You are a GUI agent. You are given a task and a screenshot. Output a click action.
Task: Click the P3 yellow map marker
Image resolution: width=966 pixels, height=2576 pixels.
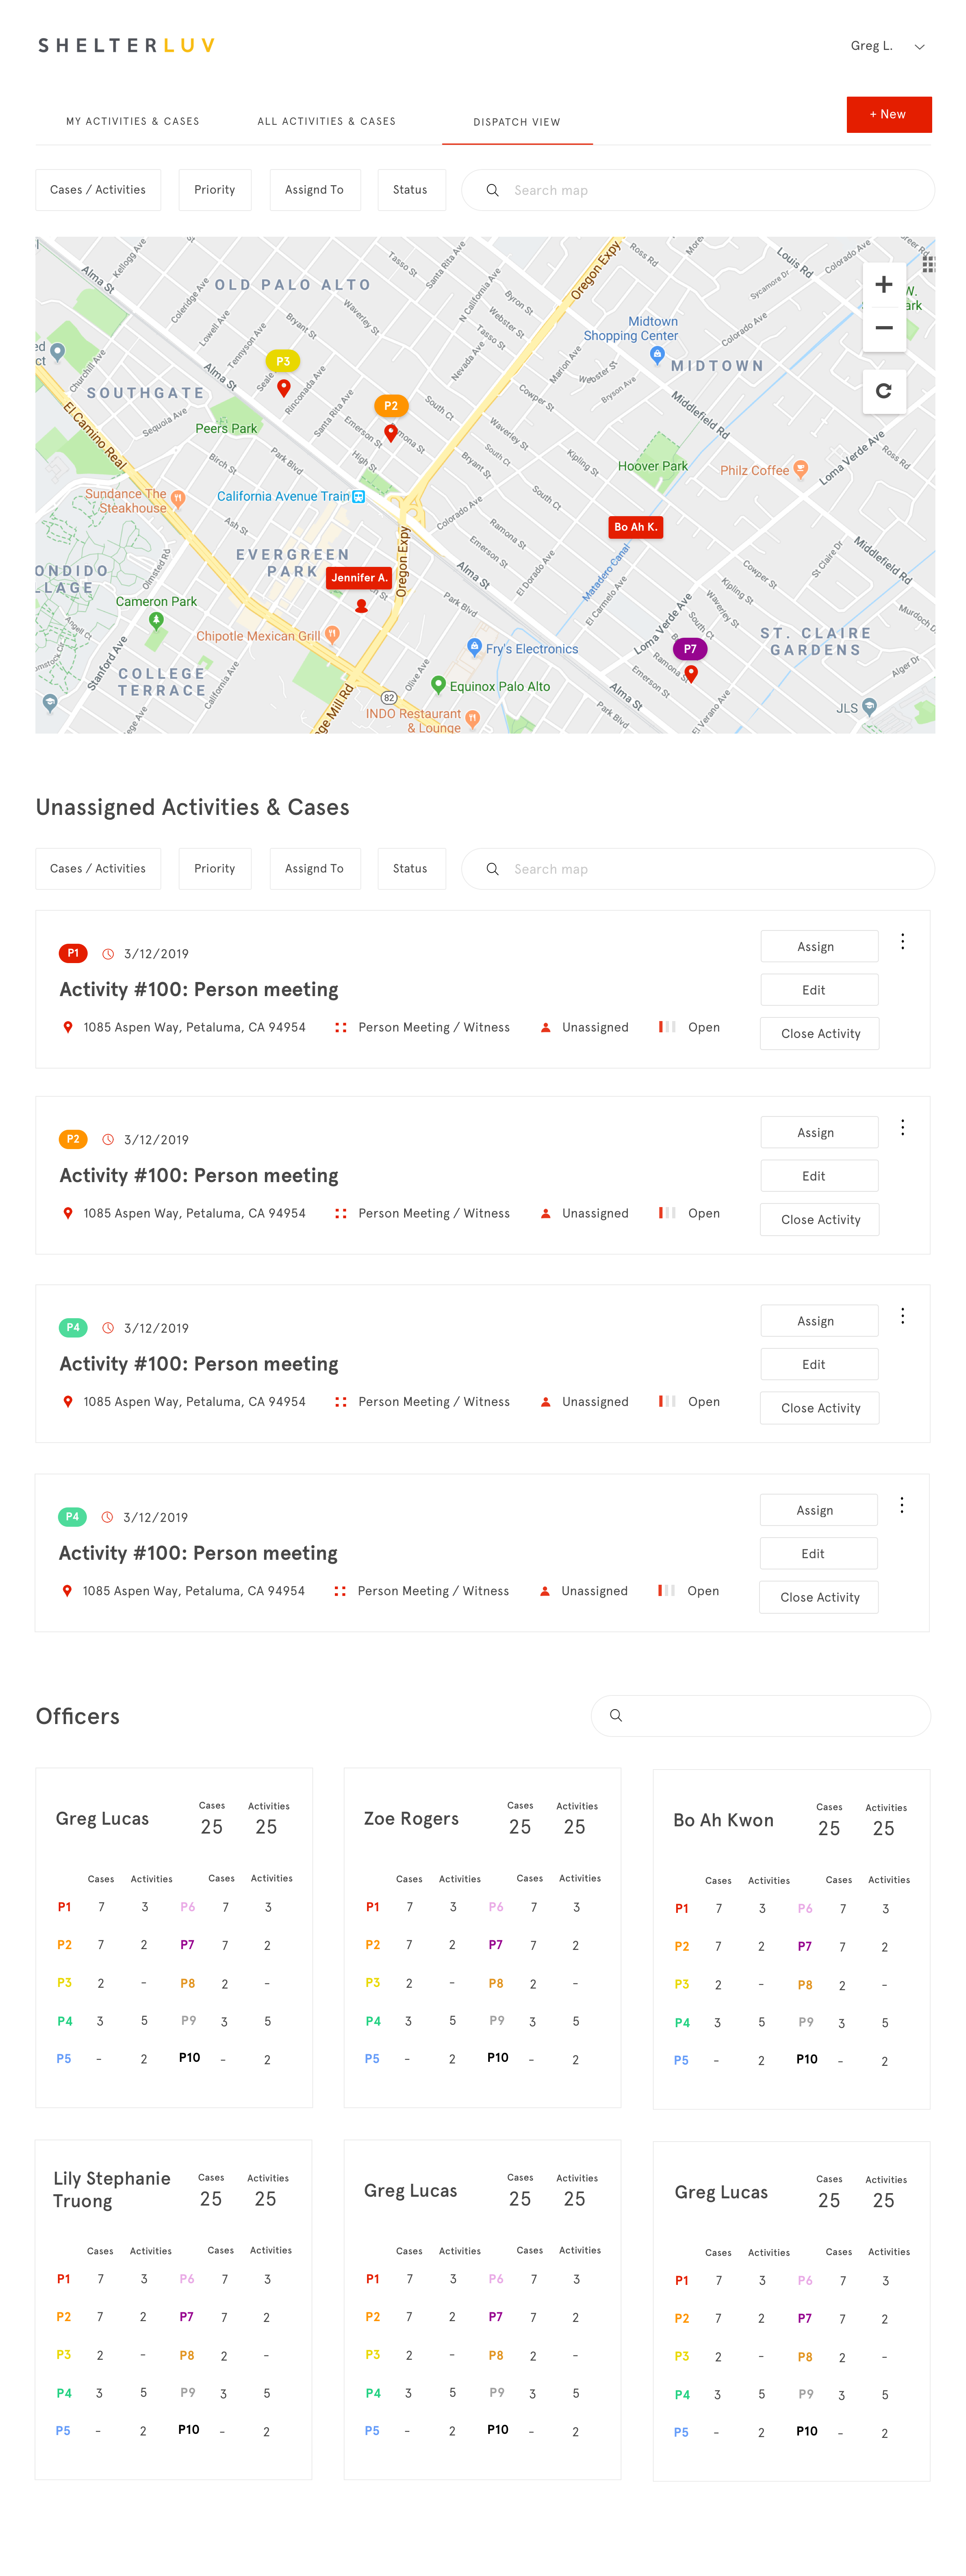pyautogui.click(x=283, y=361)
